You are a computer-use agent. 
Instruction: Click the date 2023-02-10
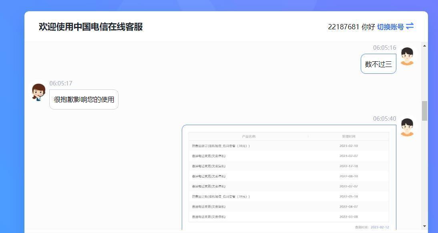pyautogui.click(x=349, y=146)
